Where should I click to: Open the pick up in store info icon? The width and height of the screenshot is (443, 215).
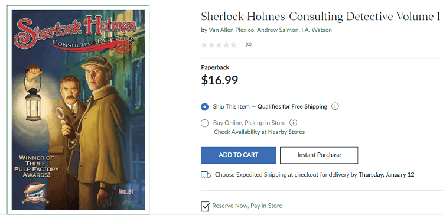coord(294,123)
